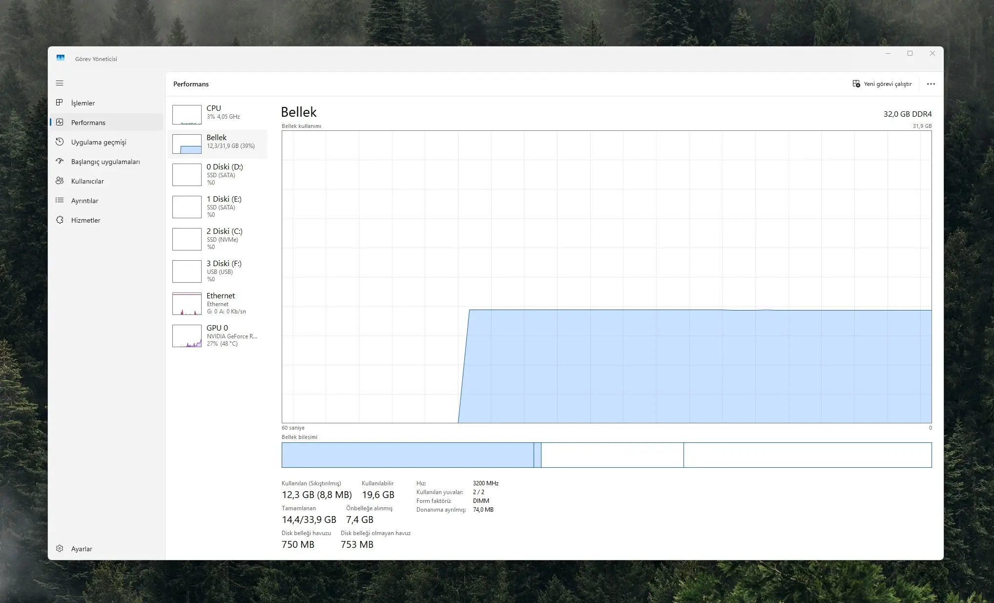The image size is (994, 603).
Task: Click the Yeni görevi çalıştır icon
Action: click(856, 84)
